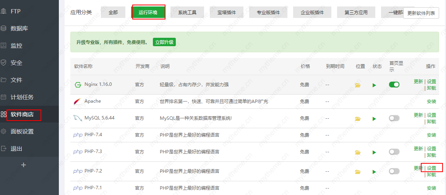Open the MySQL folder location icon

(358, 119)
